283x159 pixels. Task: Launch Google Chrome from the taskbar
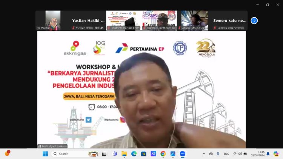pyautogui.click(x=163, y=154)
